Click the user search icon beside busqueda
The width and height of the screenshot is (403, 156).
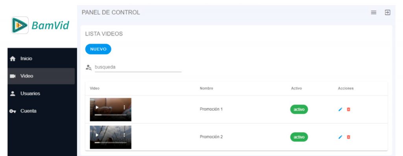[x=89, y=68]
